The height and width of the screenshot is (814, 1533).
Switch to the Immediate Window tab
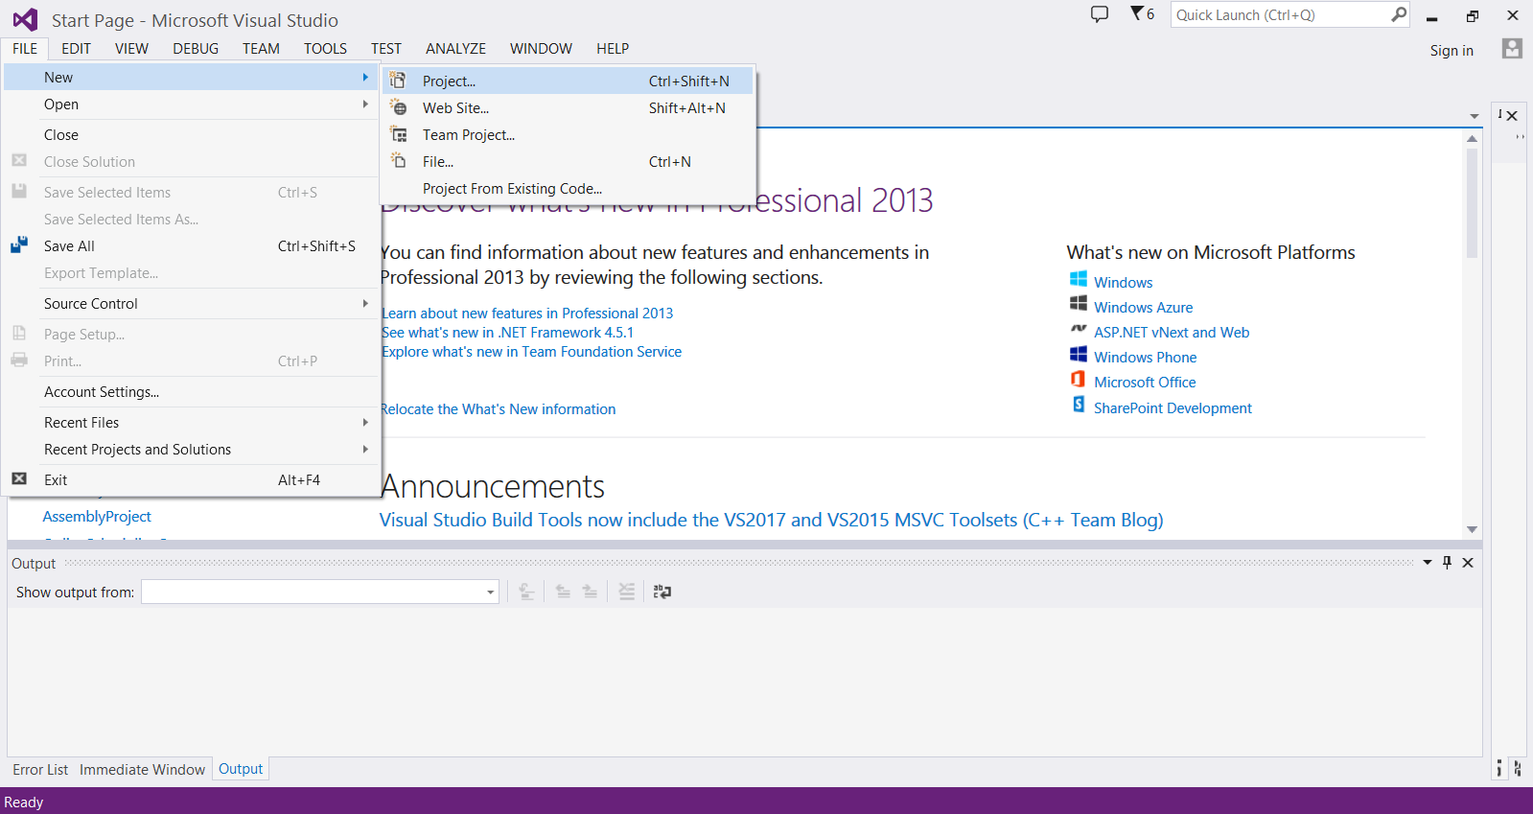(142, 769)
